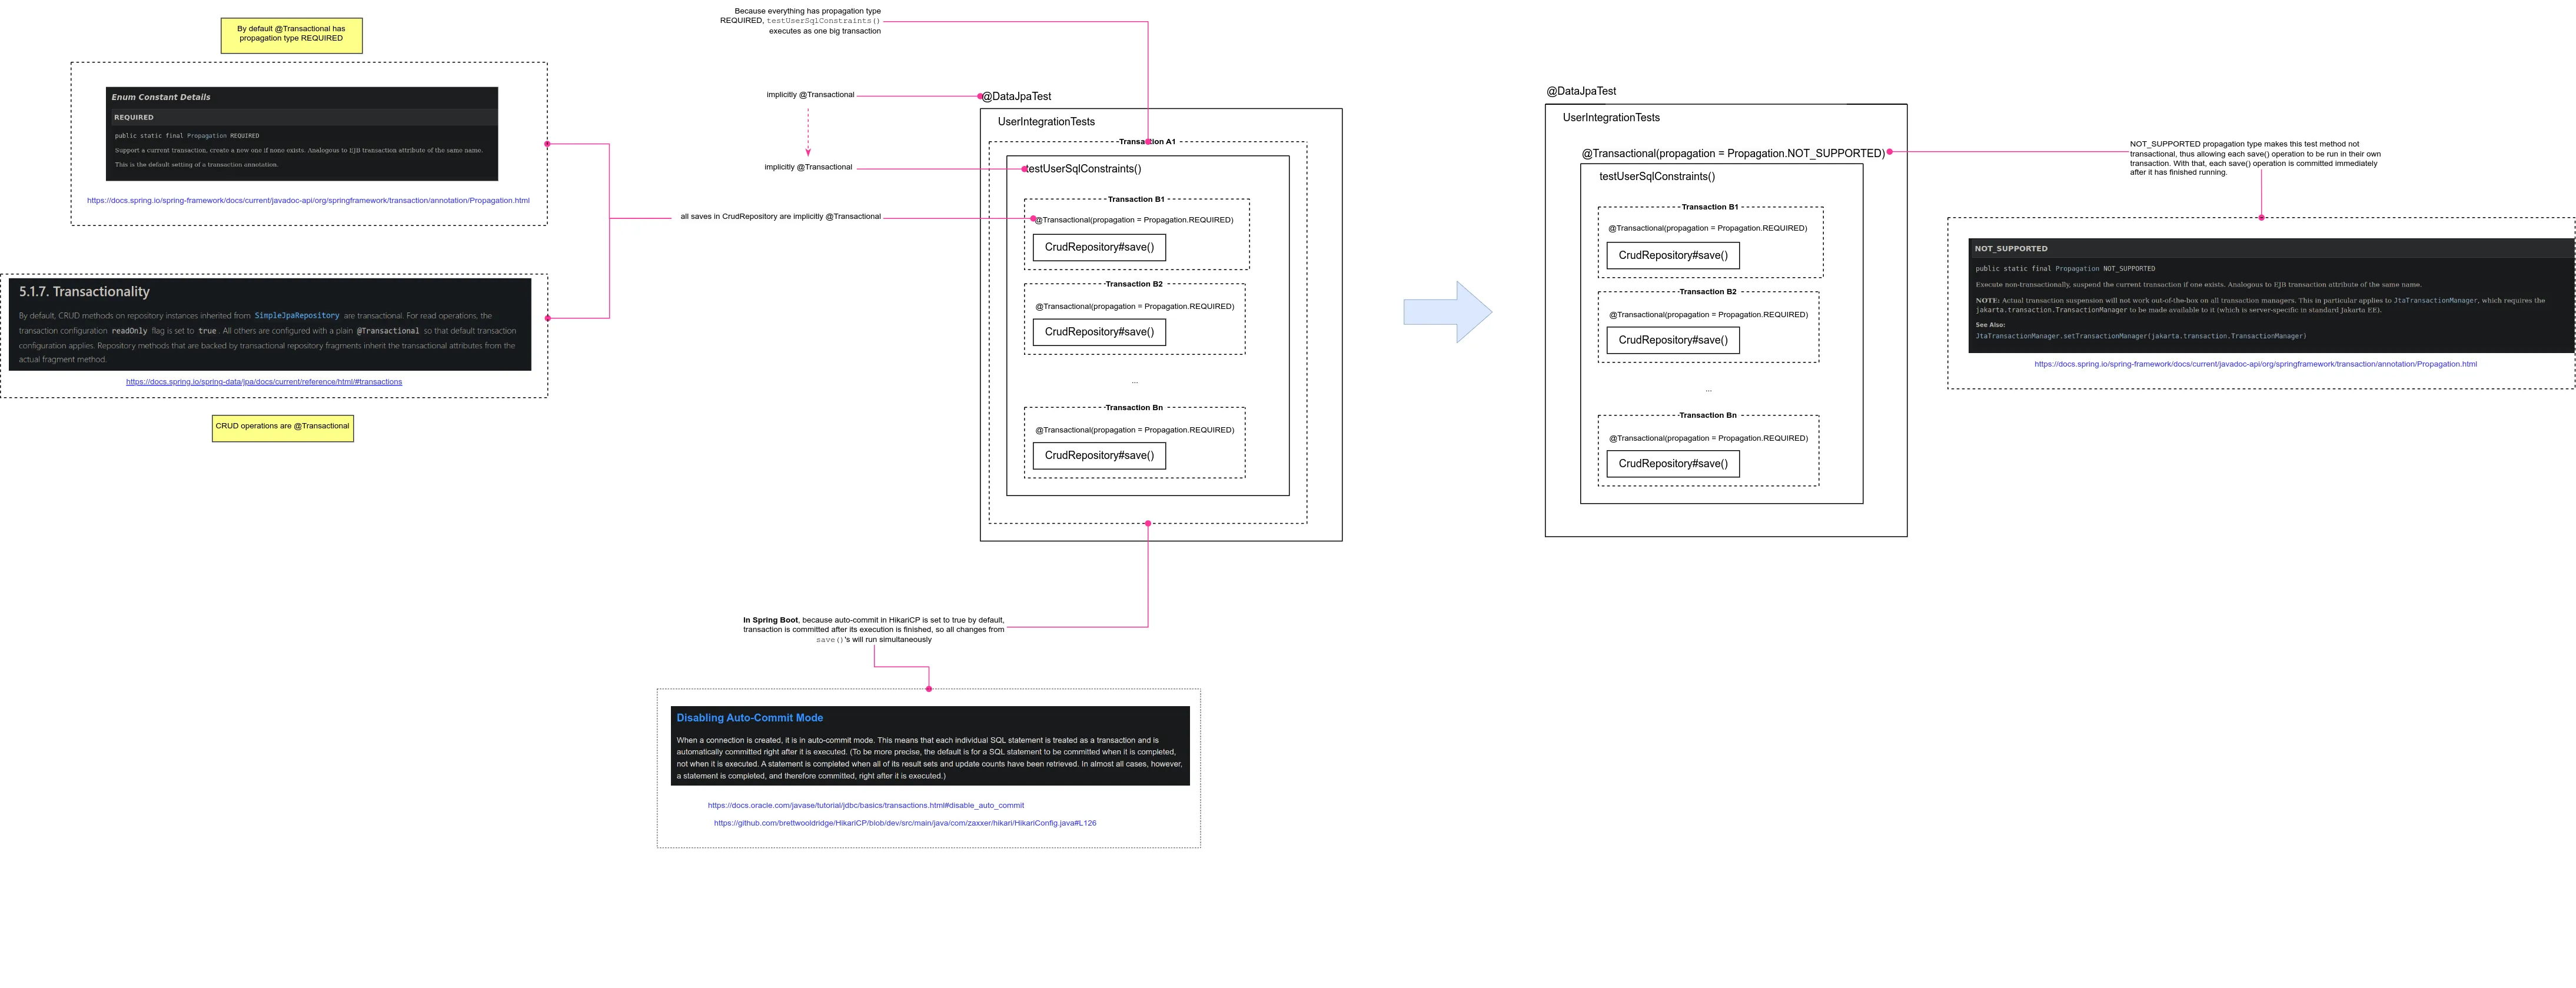Open the Propagation.html link under the NOT_SUPPORTED screenshot
Screen dimensions: 2576x988
pyautogui.click(x=2255, y=364)
